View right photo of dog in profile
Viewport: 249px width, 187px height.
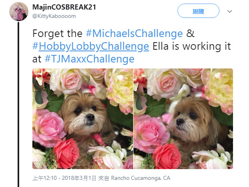(x=183, y=119)
